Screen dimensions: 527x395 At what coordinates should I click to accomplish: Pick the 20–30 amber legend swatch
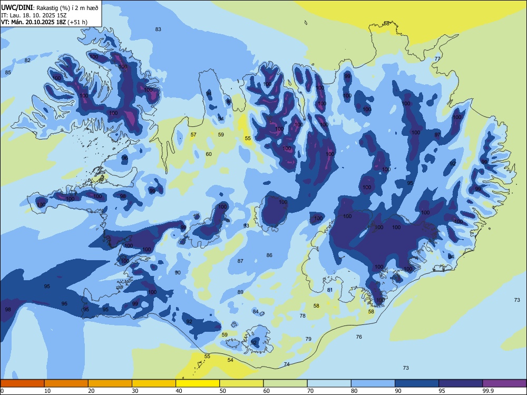(x=110, y=383)
